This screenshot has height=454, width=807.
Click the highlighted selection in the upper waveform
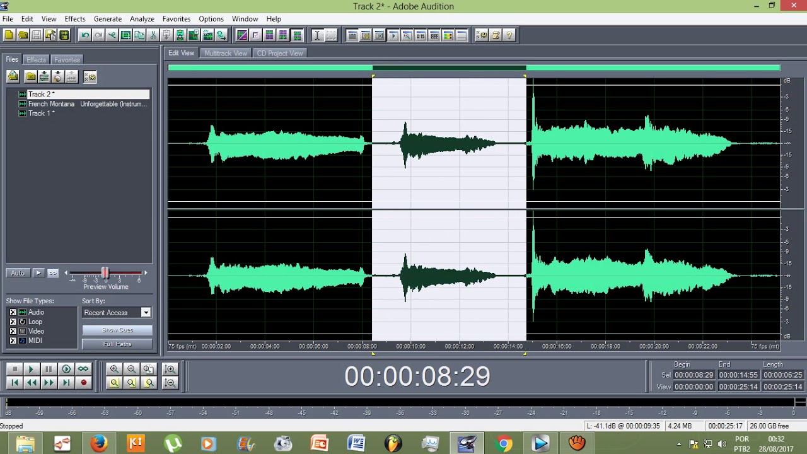[x=449, y=143]
